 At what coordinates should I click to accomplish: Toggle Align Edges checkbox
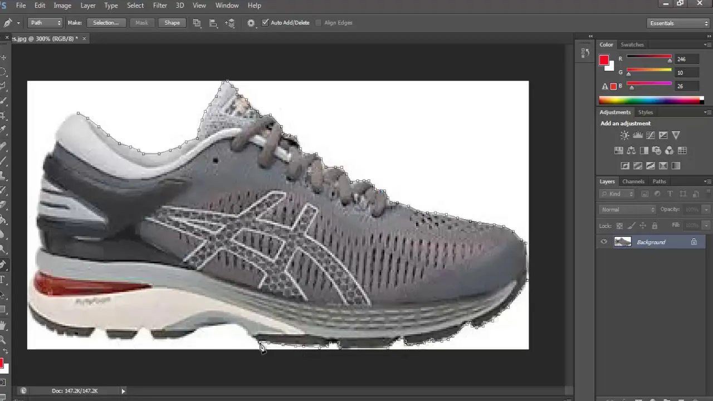(319, 23)
